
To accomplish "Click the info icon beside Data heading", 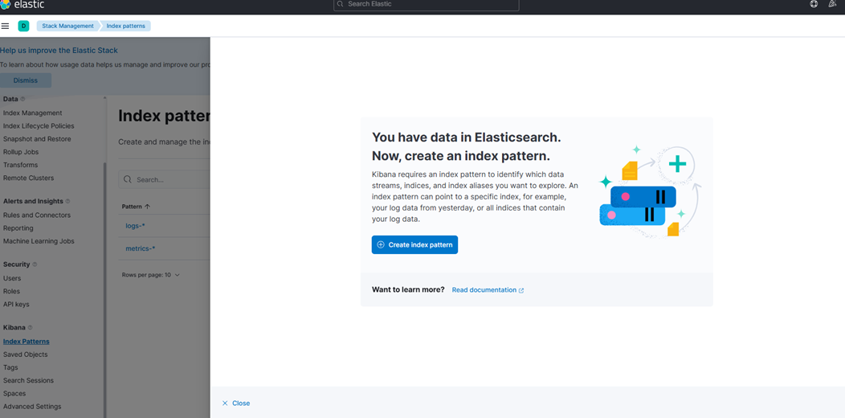I will point(22,100).
